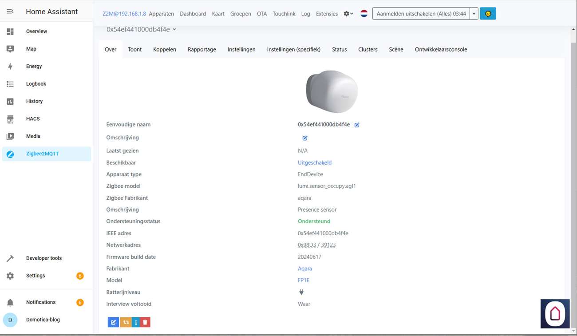Toggle the theme switcher sun button

coord(488,14)
